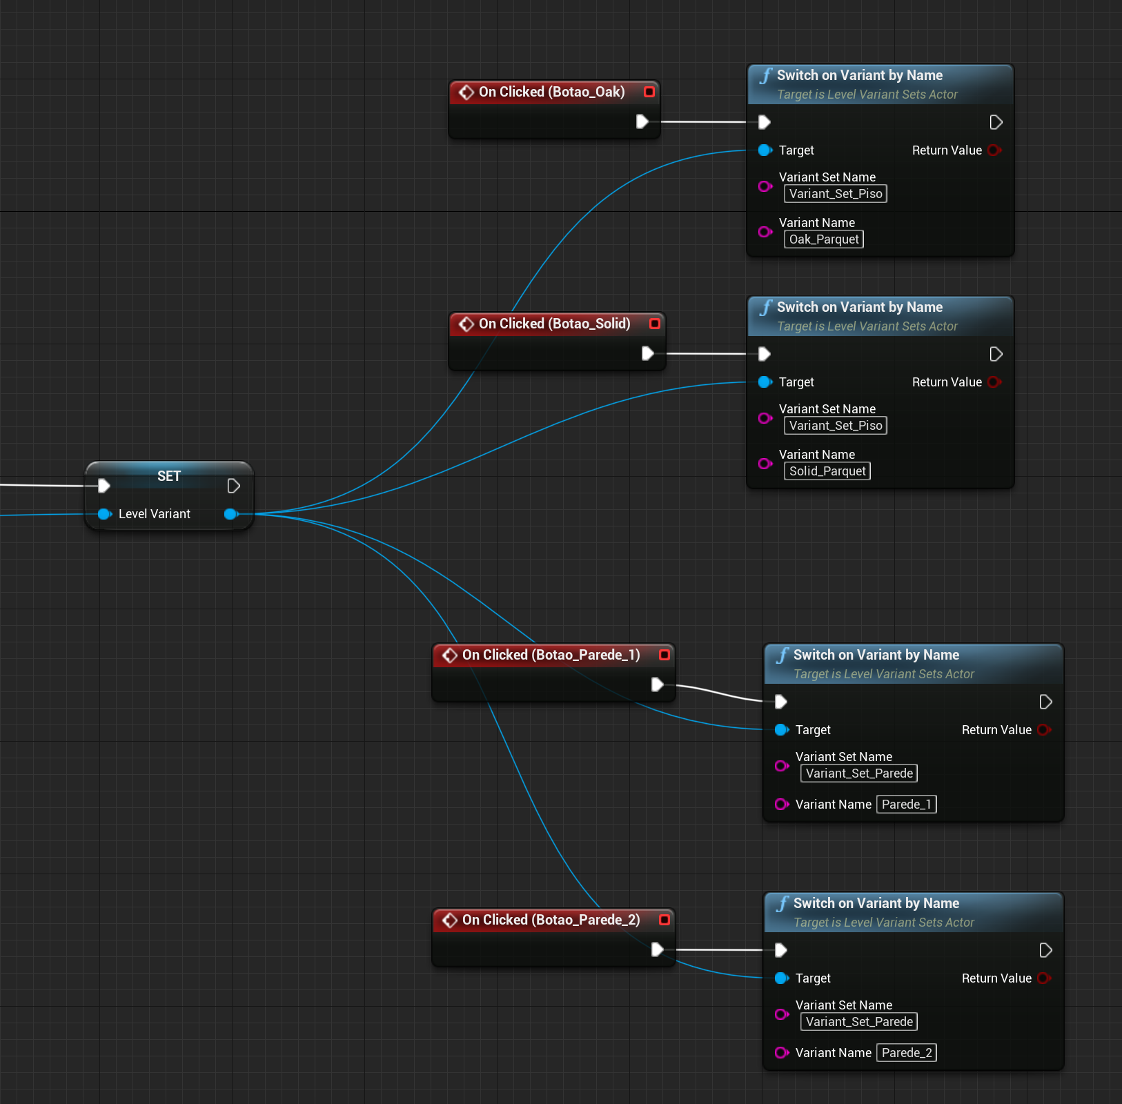Edit the Solid_Parquet variant name field
The image size is (1122, 1104).
pos(827,471)
